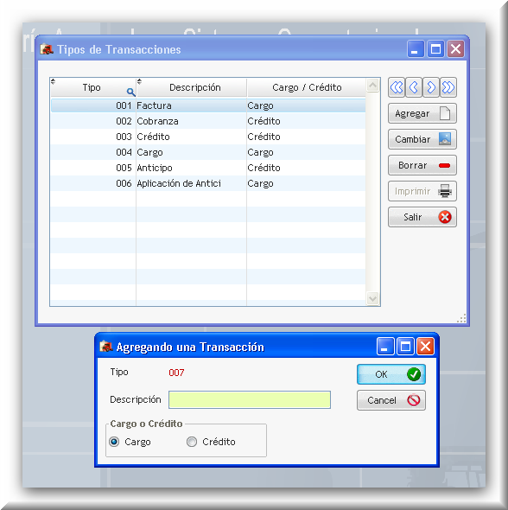The height and width of the screenshot is (510, 508).
Task: Click the search magnifier in Tipo header
Action: [x=130, y=92]
